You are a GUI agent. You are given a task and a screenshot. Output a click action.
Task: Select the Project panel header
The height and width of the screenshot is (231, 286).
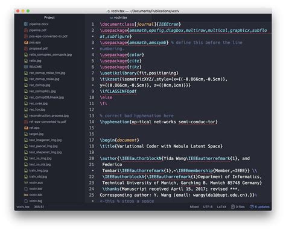49,17
